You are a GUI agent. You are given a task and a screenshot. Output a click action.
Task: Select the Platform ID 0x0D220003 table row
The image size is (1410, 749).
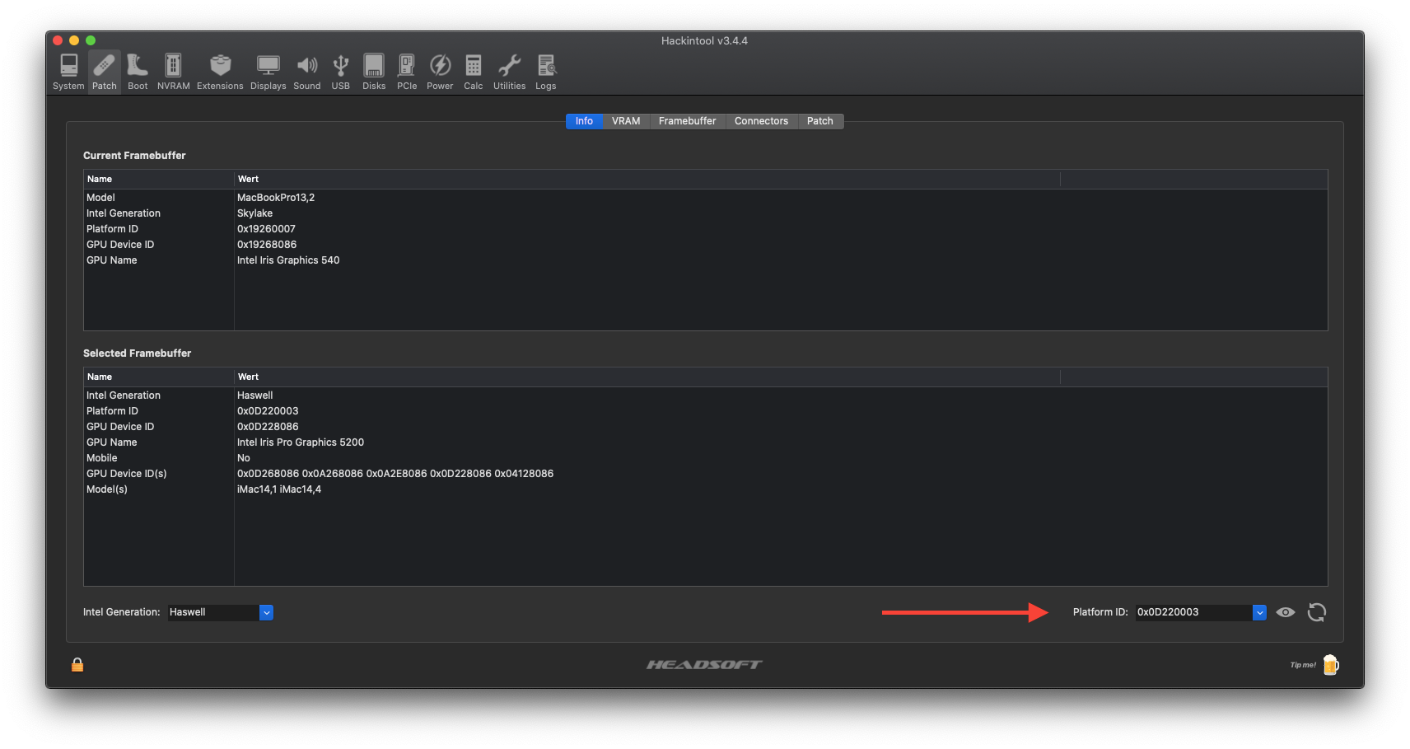point(705,411)
